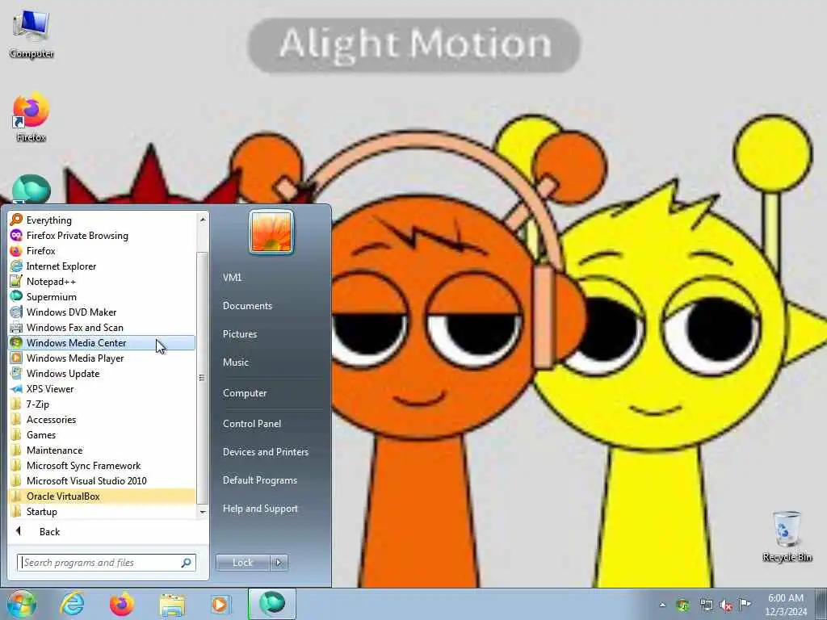Click the search magnifier icon
This screenshot has width=827, height=620.
coord(187,563)
